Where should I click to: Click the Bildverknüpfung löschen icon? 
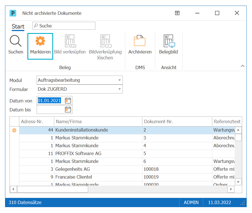coord(106,41)
